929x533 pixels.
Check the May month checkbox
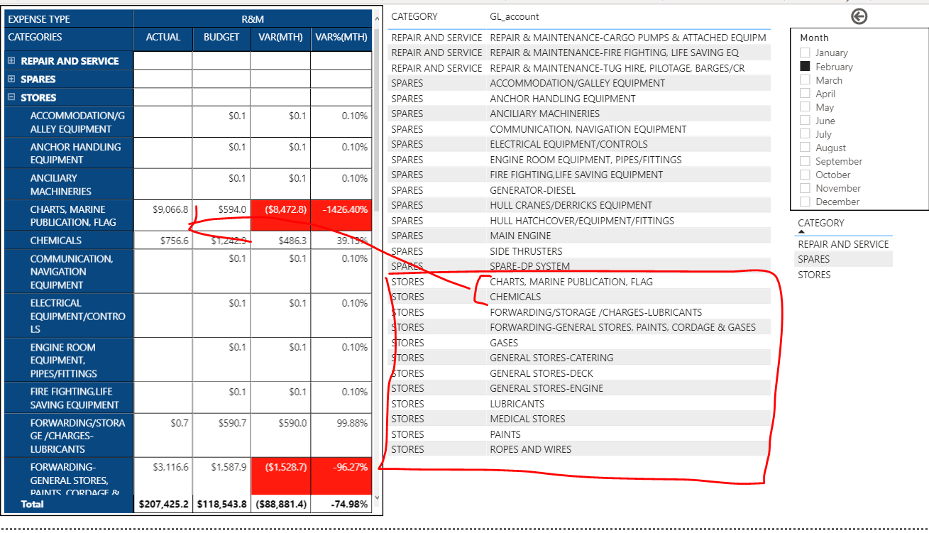pos(805,107)
